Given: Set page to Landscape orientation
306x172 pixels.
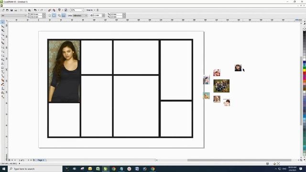Looking at the screenshot, I should (54, 15).
